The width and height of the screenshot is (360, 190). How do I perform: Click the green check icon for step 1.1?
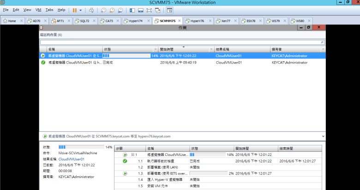(125, 161)
